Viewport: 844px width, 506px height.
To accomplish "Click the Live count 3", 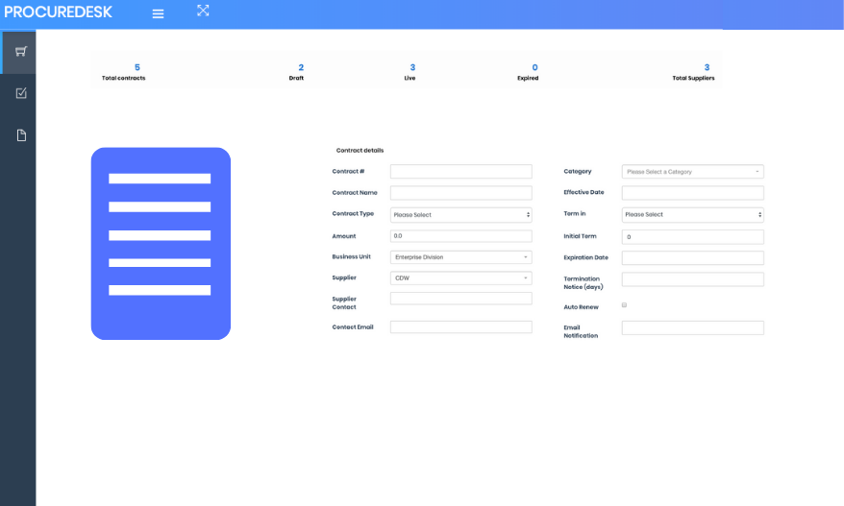I will click(x=412, y=67).
